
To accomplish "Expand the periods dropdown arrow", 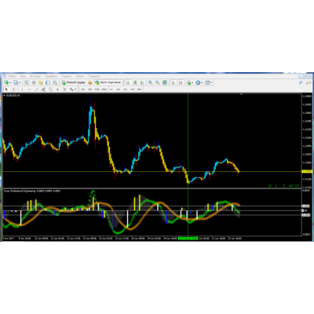I will click(x=202, y=82).
